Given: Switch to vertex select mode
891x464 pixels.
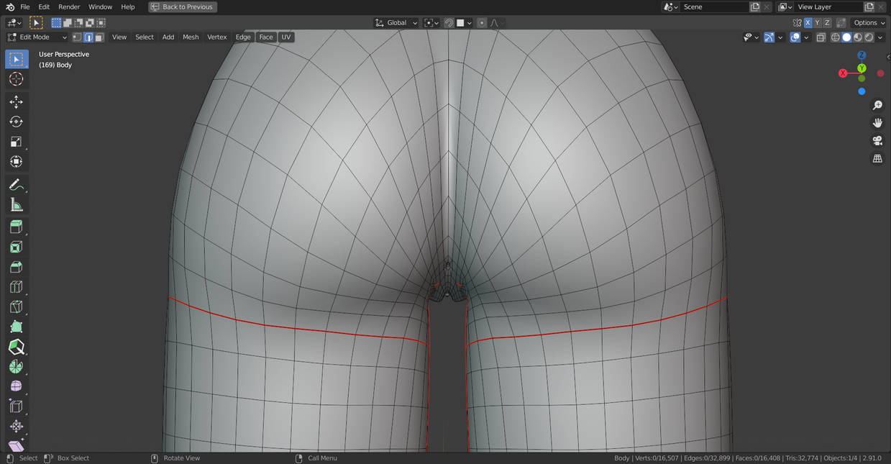Looking at the screenshot, I should click(77, 37).
